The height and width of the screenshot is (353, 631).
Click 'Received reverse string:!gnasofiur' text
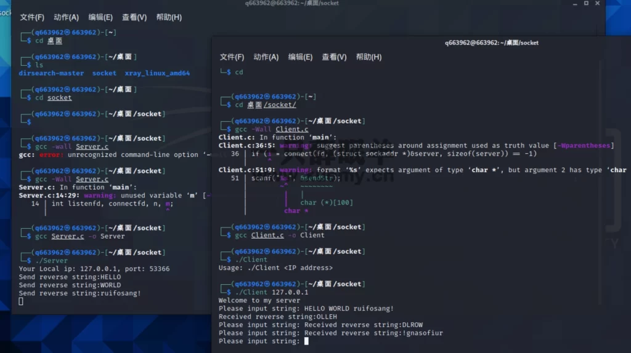(373, 333)
